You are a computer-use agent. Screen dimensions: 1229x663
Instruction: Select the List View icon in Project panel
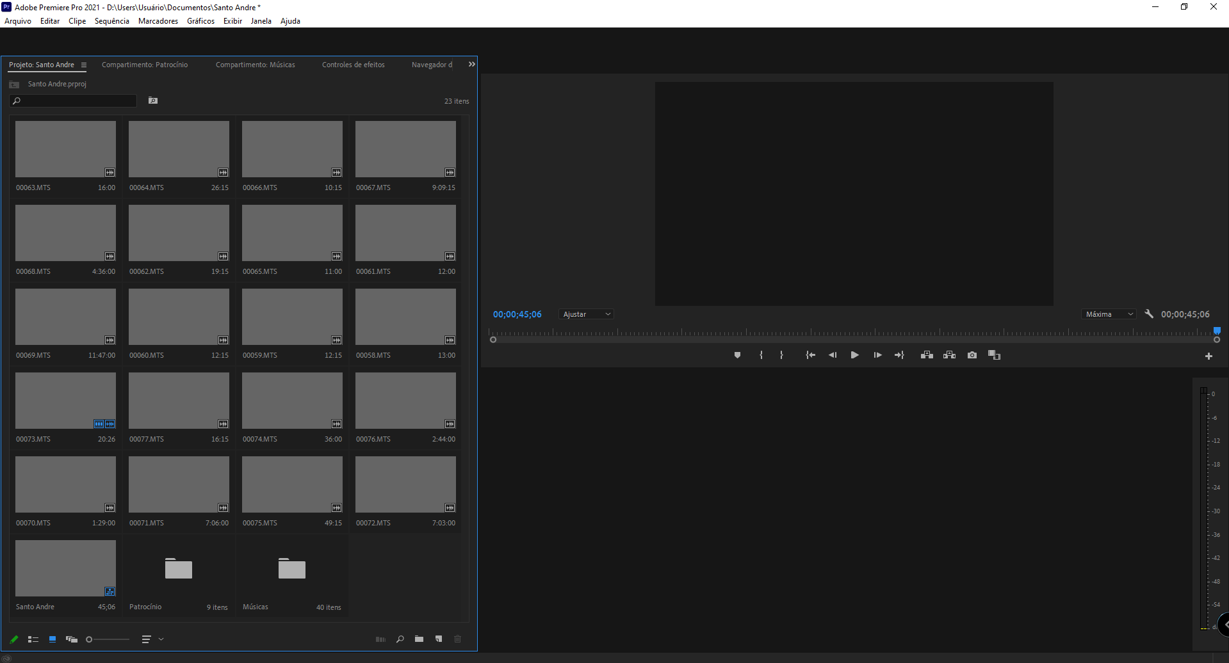pos(33,639)
